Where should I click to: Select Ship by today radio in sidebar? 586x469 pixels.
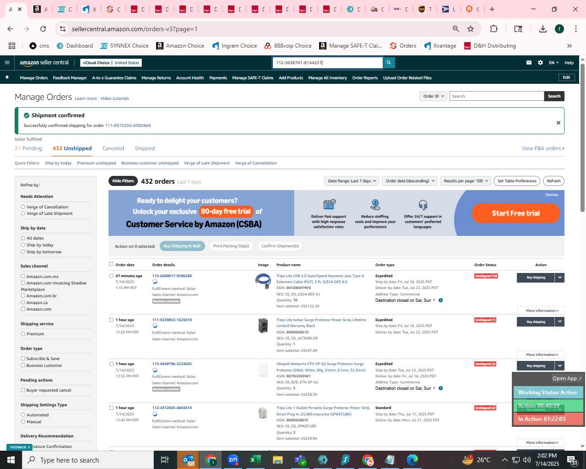point(23,245)
